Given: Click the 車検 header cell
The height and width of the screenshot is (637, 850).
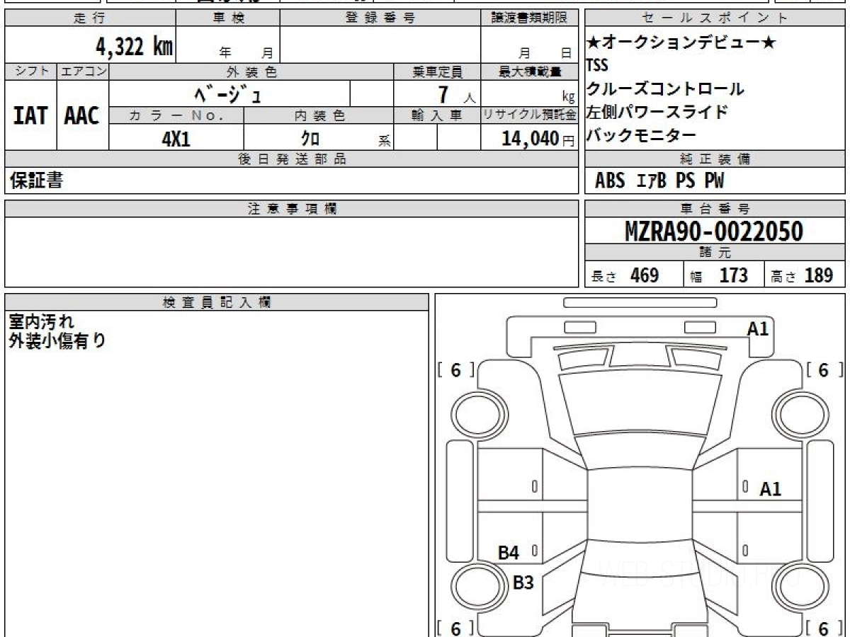Looking at the screenshot, I should [x=228, y=18].
